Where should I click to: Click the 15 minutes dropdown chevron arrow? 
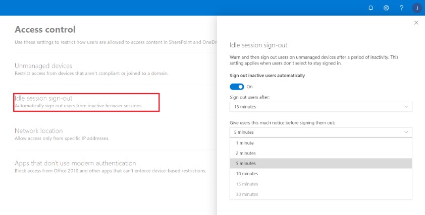406,107
